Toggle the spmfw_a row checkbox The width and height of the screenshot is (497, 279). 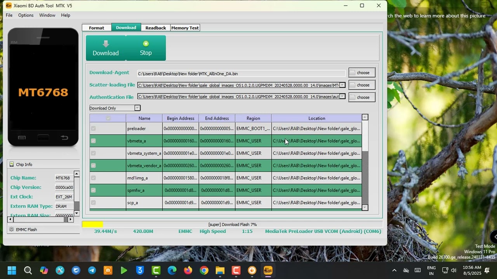pos(93,190)
